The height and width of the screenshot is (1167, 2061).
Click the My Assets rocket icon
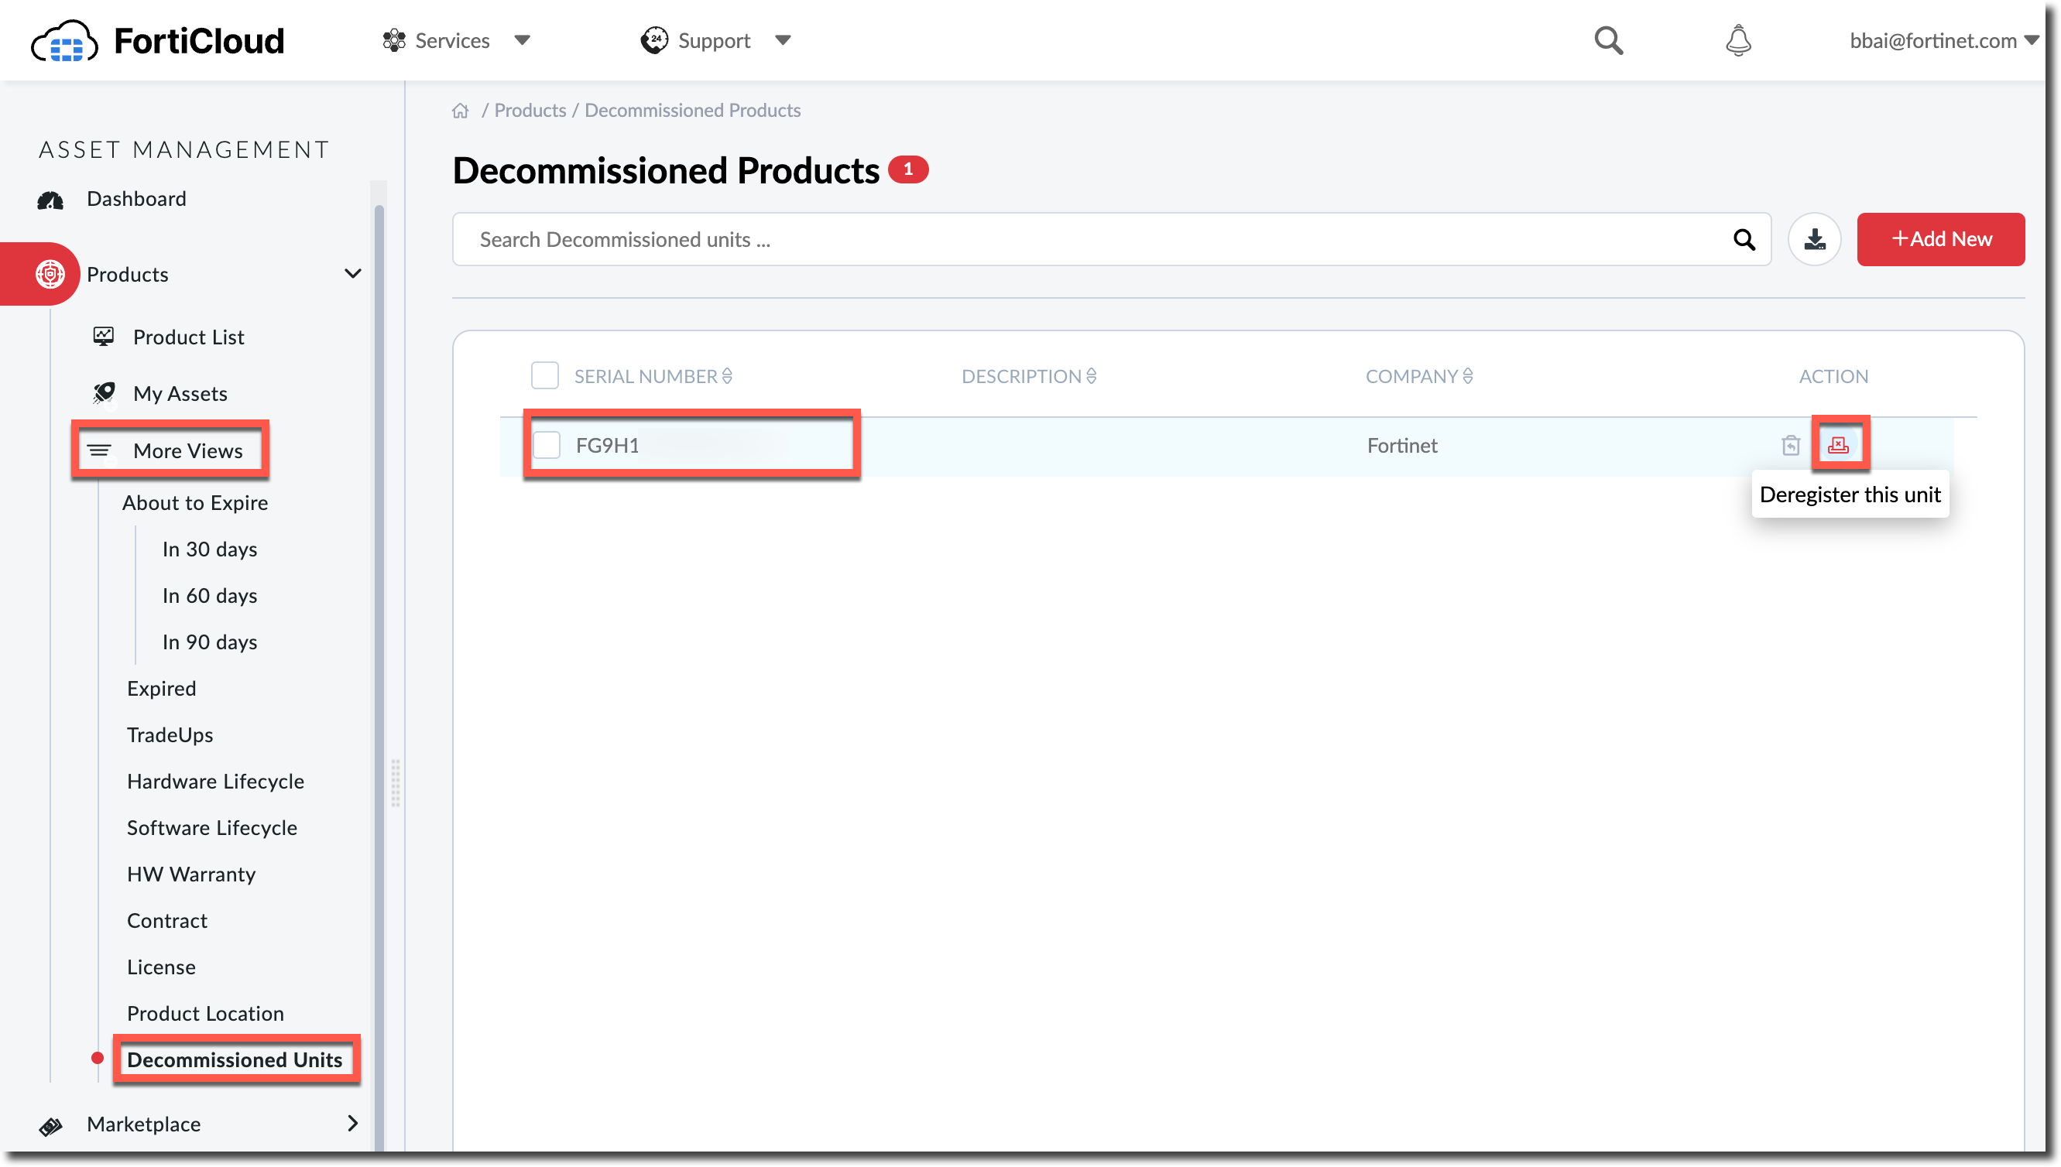(104, 393)
